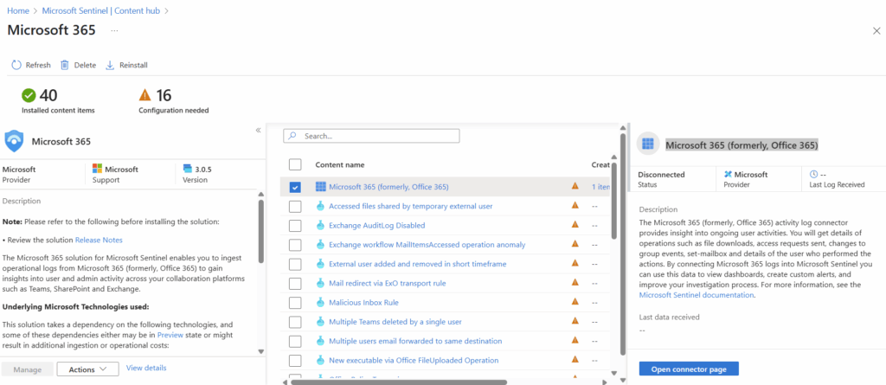This screenshot has height=385, width=886.
Task: Click the content list vertical scrollbar
Action: [613, 200]
